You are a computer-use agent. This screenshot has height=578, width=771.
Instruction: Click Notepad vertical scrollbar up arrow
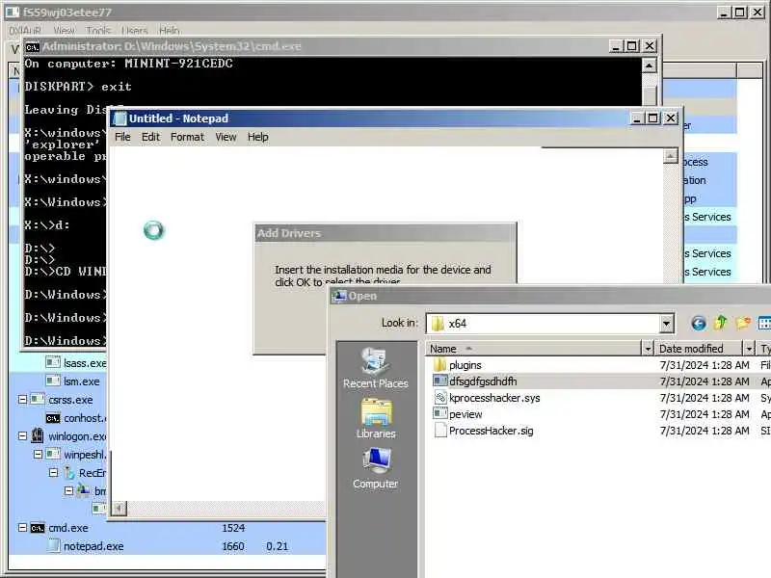point(670,156)
